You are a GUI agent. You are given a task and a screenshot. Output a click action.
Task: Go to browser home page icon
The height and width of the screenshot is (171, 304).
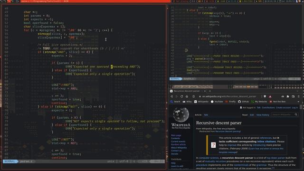point(187,96)
